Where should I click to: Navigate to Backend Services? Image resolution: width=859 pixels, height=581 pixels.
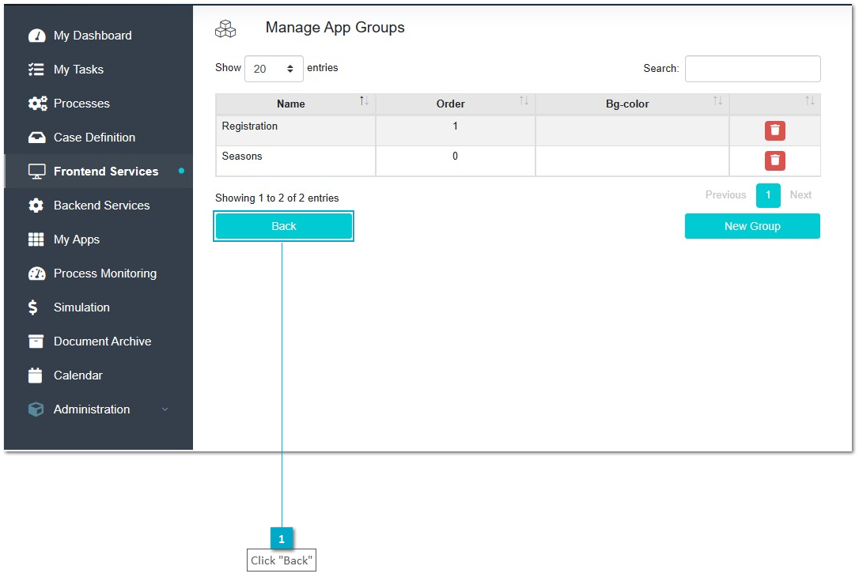(101, 206)
